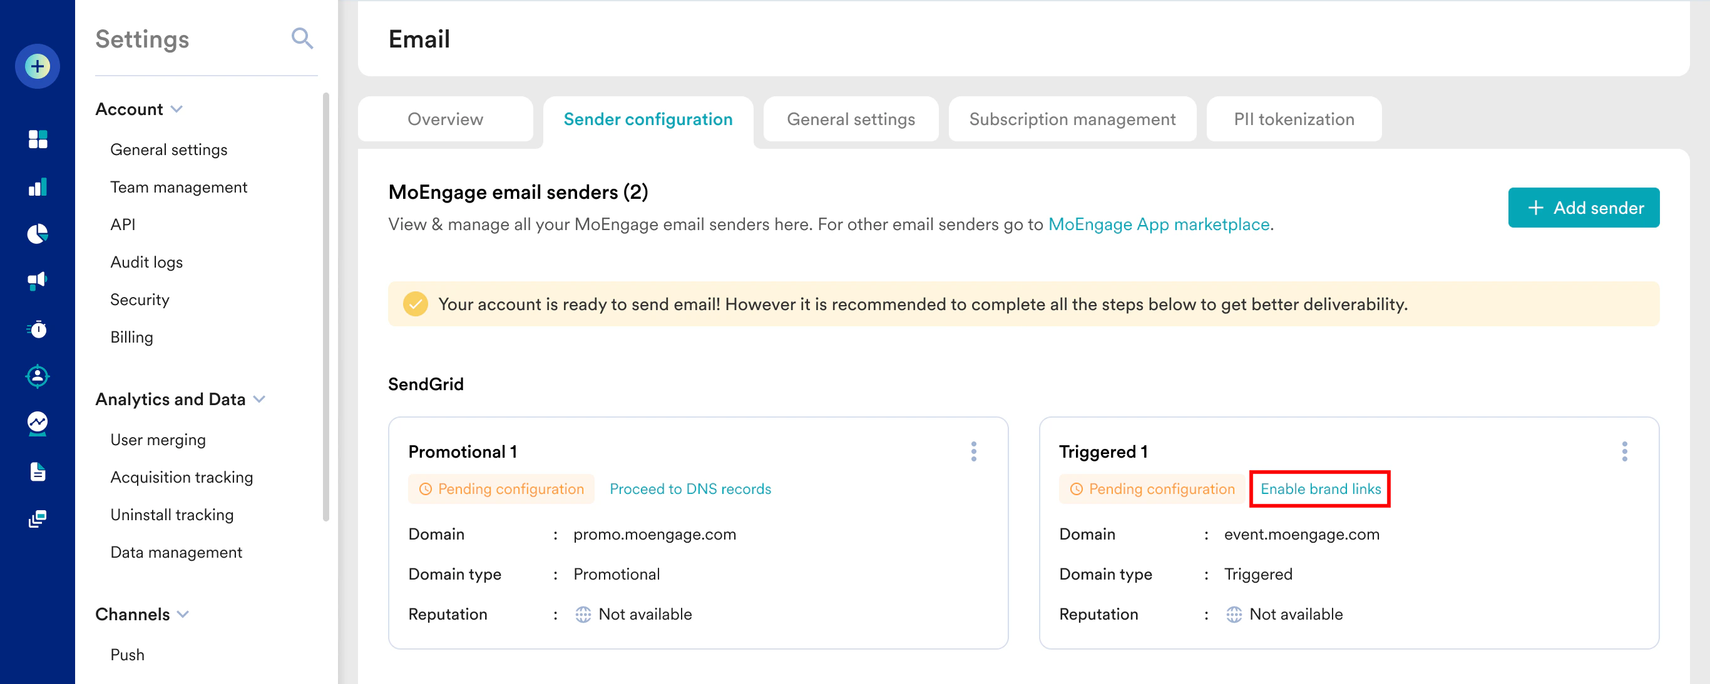
Task: Open Promotional 1 three-dot options menu
Action: [x=973, y=451]
